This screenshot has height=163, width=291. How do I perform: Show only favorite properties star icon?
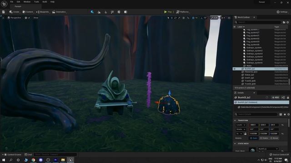(x=285, y=115)
